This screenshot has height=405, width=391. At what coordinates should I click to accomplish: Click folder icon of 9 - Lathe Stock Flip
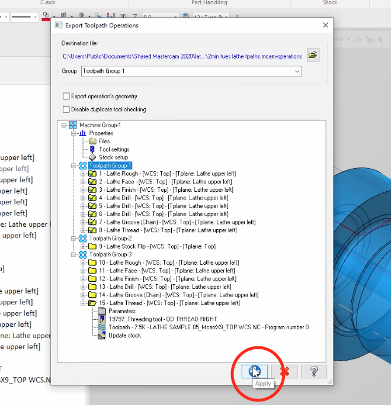(92, 246)
